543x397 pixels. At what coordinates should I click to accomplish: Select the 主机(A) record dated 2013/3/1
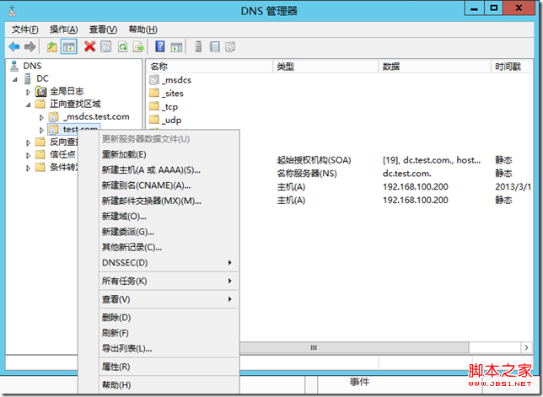click(386, 187)
